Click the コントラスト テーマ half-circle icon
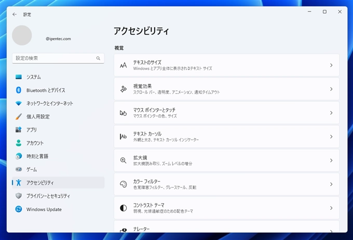 123,208
